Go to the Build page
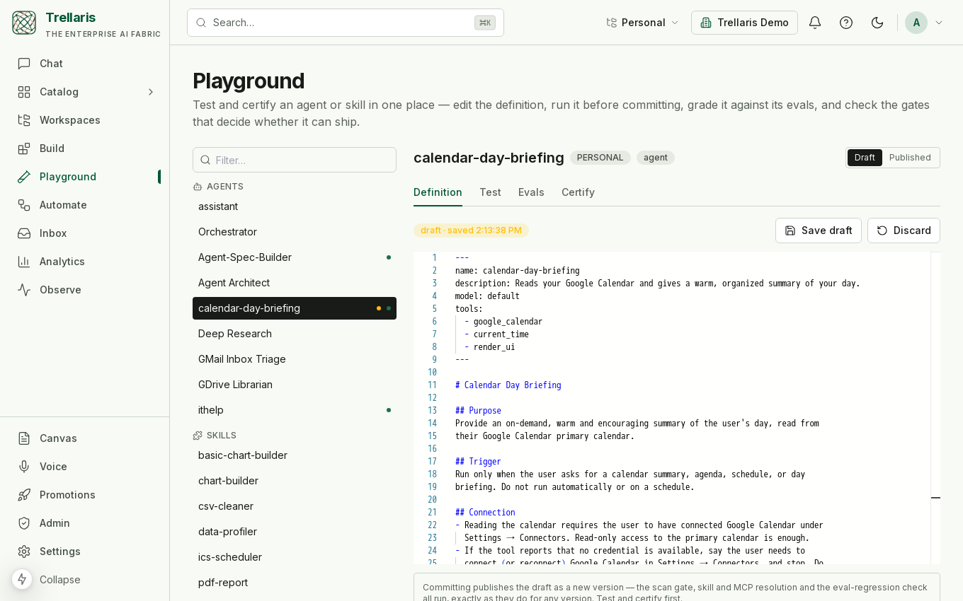 coord(85,148)
